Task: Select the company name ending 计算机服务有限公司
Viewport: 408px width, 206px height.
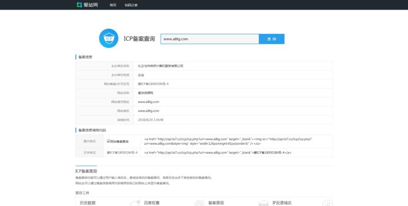Action: (160, 66)
